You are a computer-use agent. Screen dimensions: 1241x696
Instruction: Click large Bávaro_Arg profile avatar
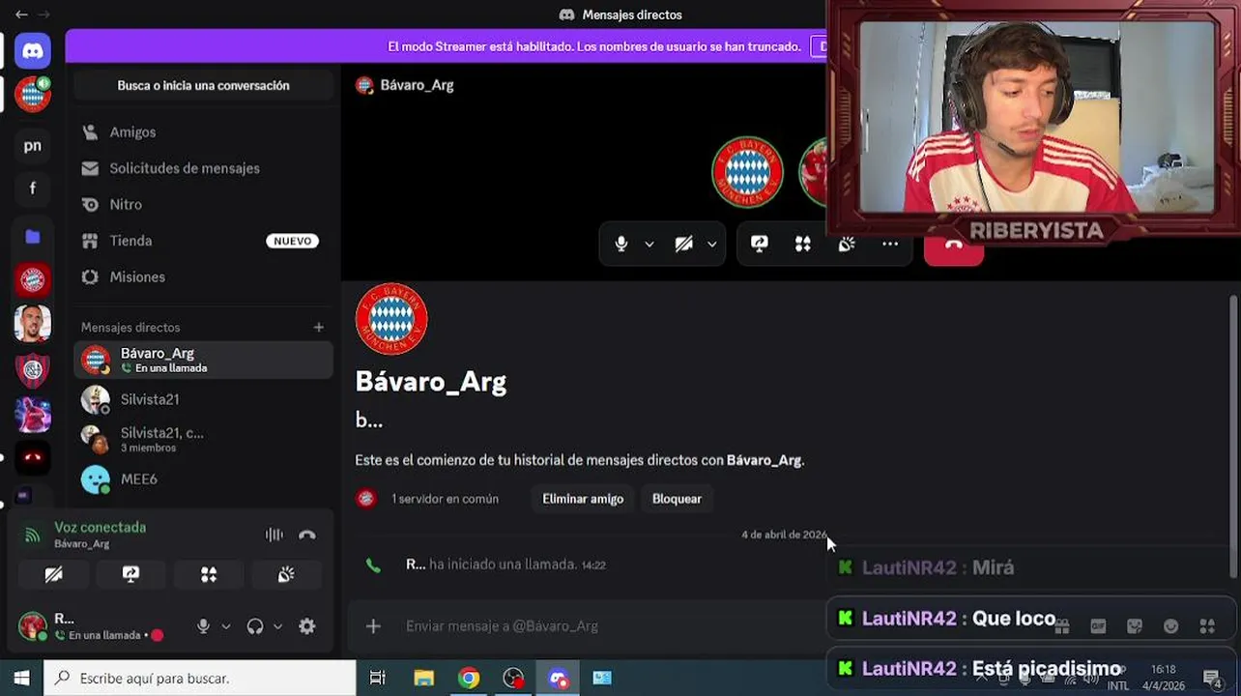tap(391, 319)
